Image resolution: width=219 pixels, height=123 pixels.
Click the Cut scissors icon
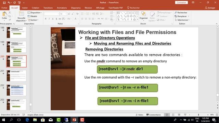click(x=10, y=13)
